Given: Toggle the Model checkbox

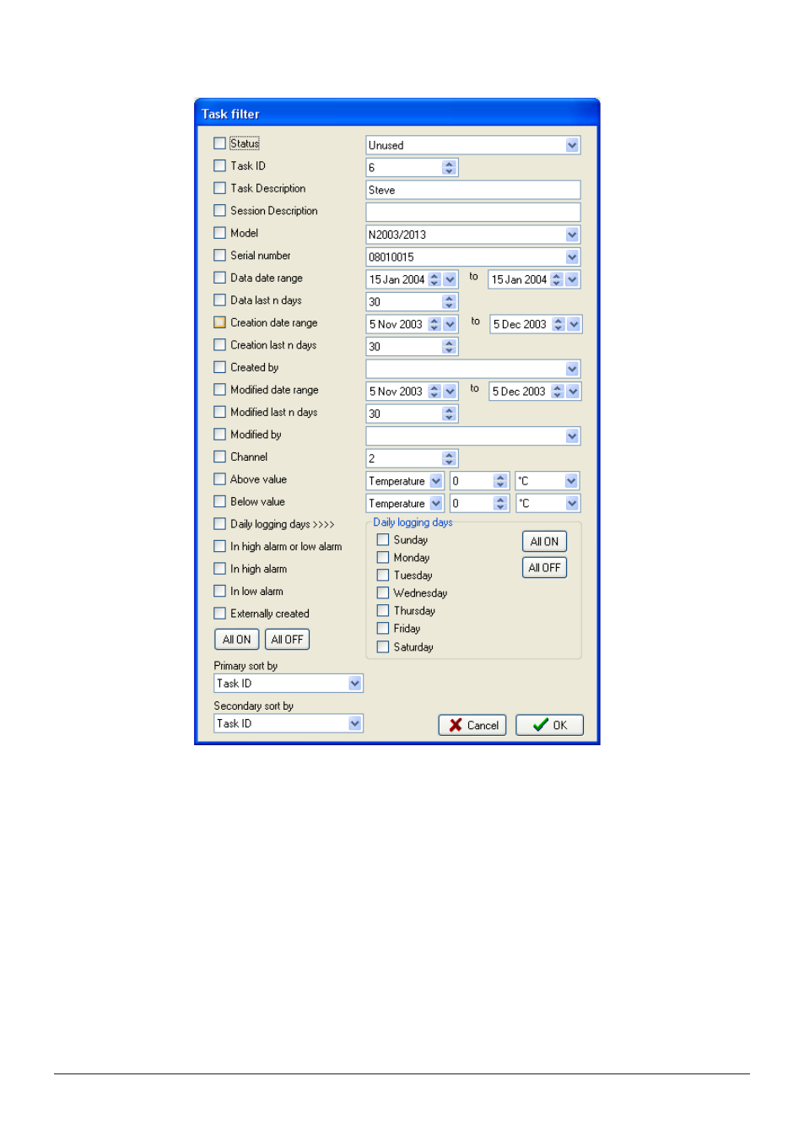Looking at the screenshot, I should click(219, 233).
